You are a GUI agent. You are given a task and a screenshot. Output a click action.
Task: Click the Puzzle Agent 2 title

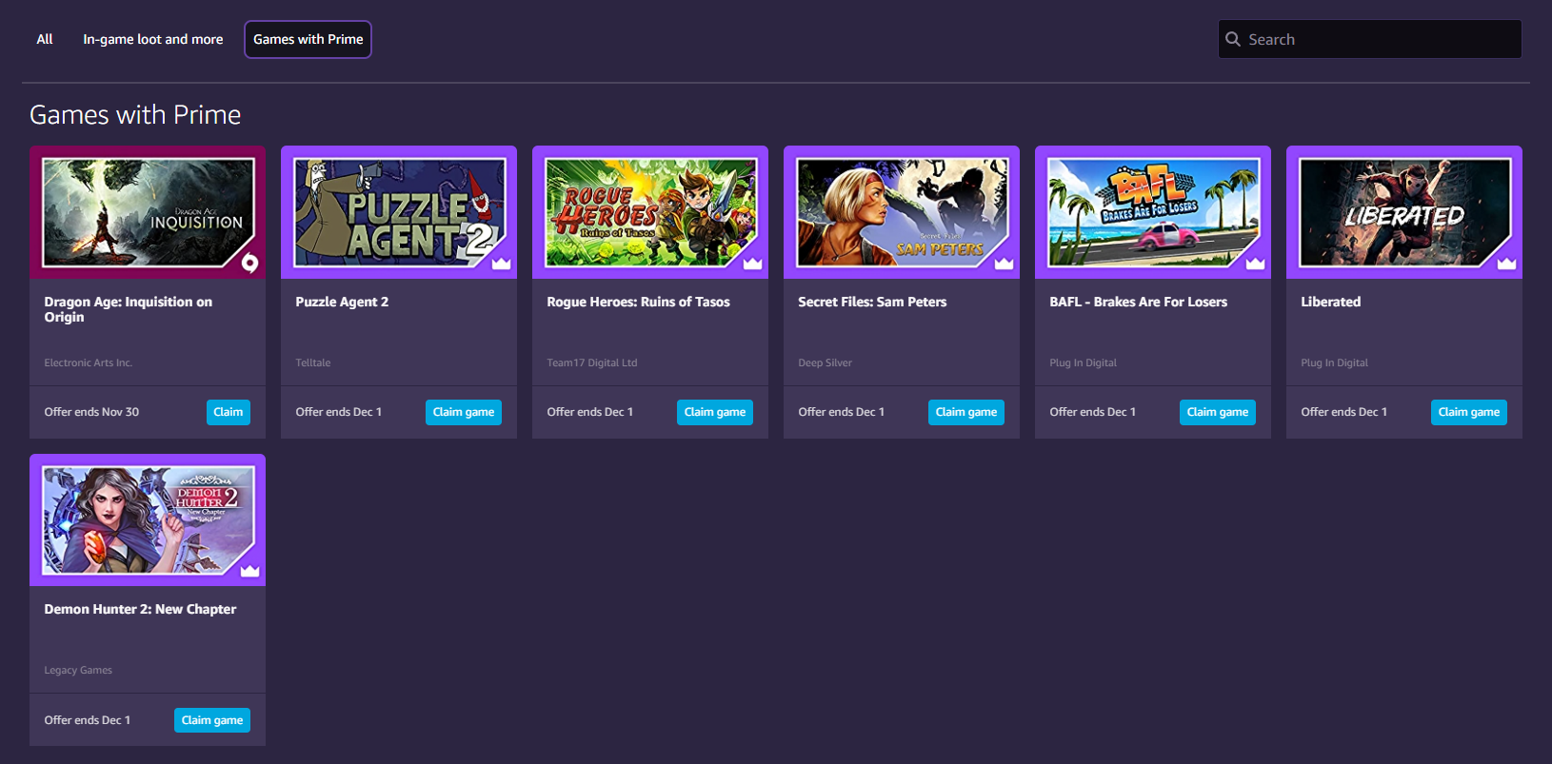tap(342, 302)
